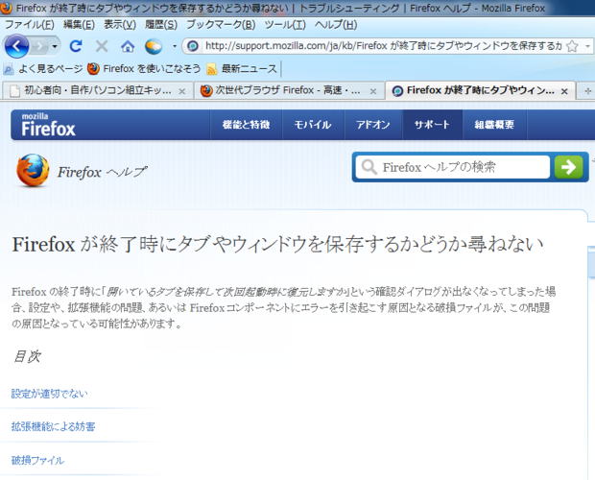This screenshot has height=480, width=595.
Task: Open the back/forward history dropdown arrow
Action: (55, 47)
